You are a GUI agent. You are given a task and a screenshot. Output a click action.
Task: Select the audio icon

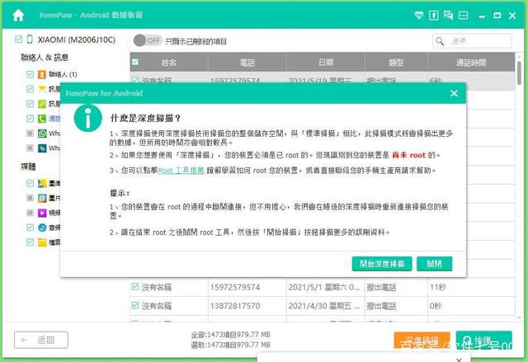click(x=42, y=228)
